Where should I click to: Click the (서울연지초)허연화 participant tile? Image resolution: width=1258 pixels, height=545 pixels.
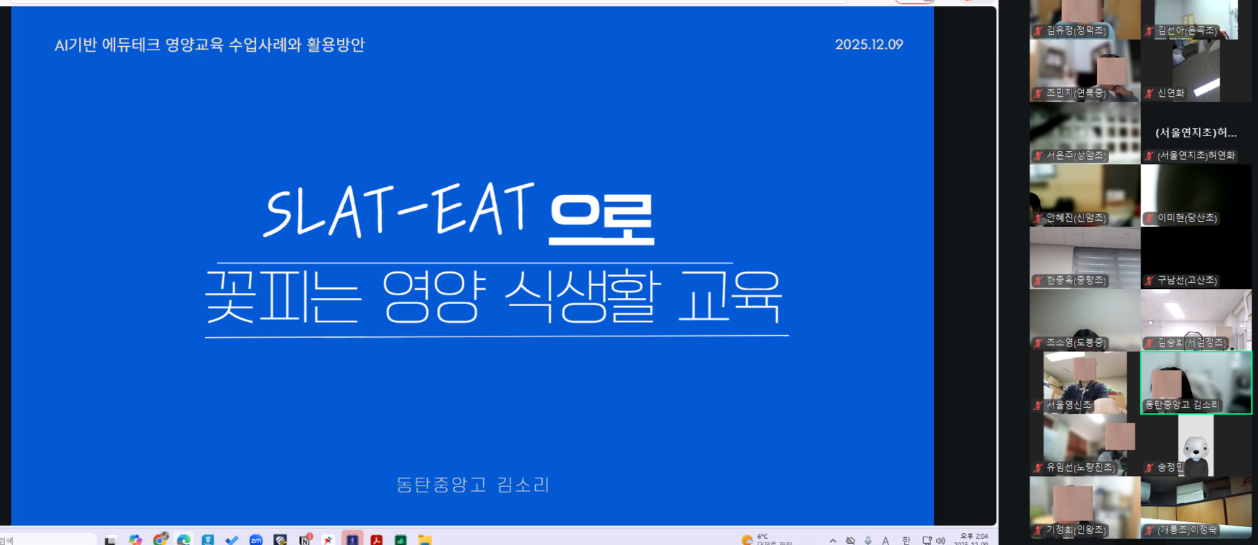click(1196, 133)
